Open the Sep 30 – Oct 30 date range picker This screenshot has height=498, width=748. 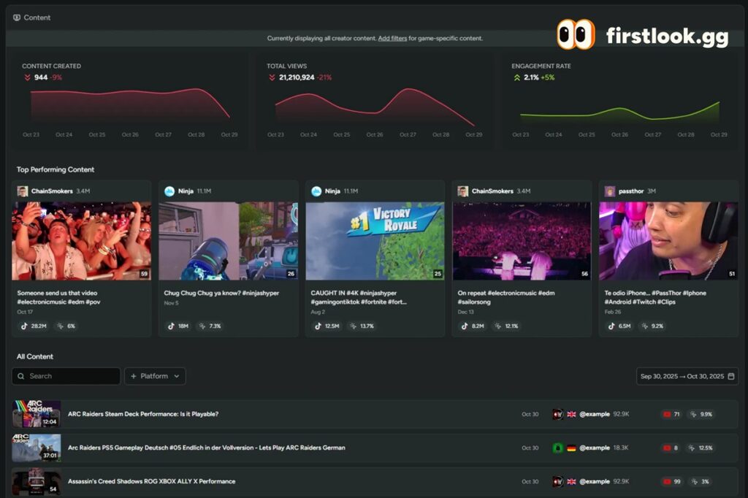click(x=687, y=376)
